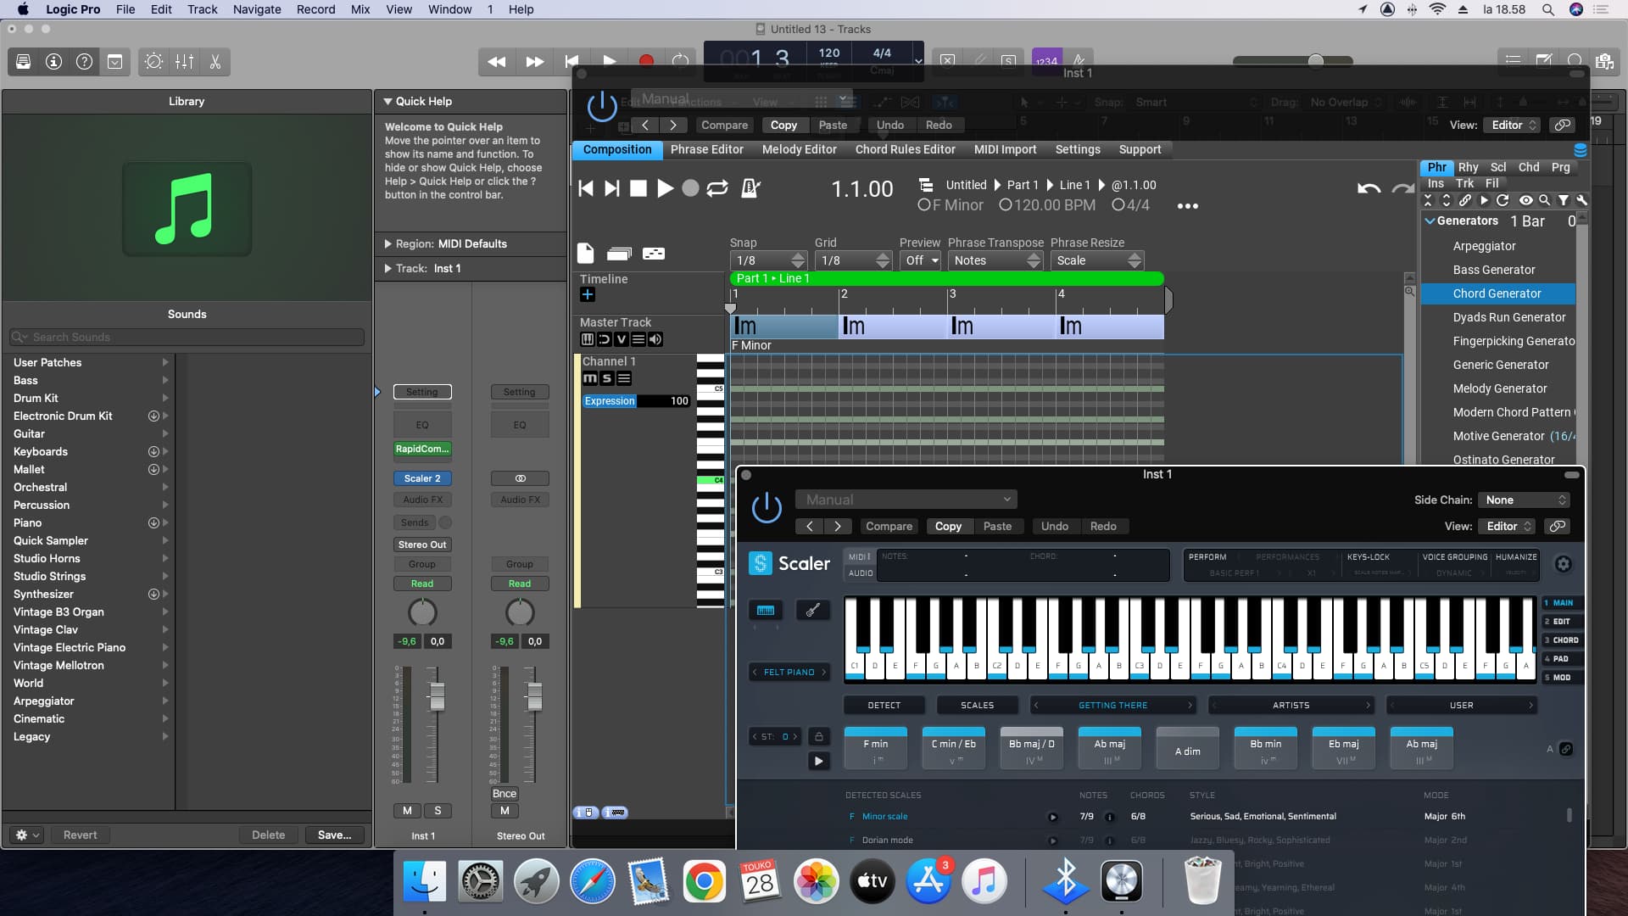Mute the Inst 1 channel strip

tap(407, 811)
